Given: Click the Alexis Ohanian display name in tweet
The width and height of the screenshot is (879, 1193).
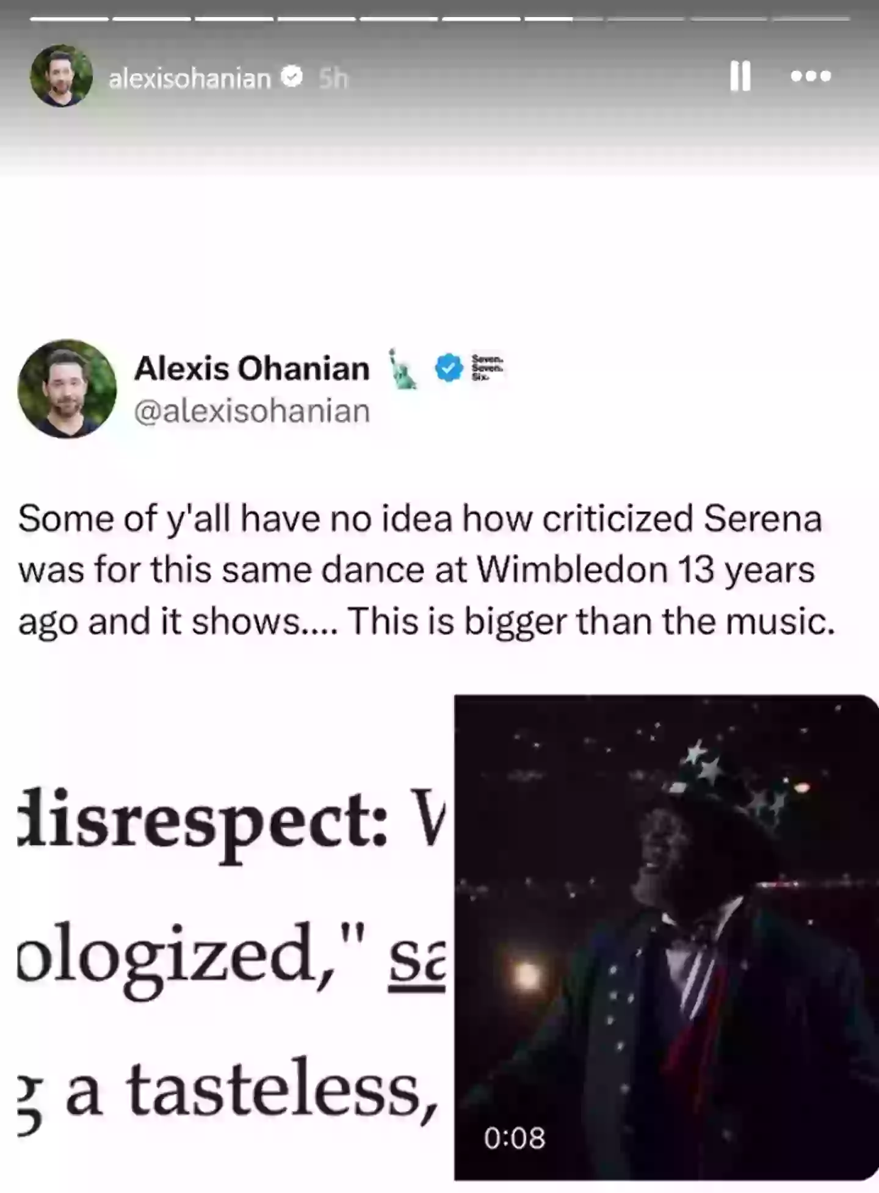Looking at the screenshot, I should [x=252, y=368].
